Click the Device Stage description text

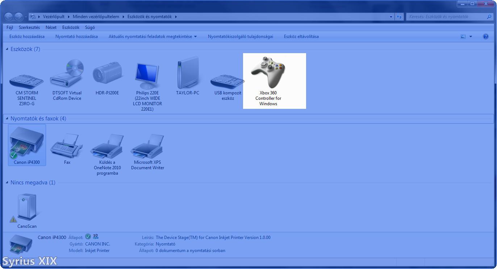(213, 238)
